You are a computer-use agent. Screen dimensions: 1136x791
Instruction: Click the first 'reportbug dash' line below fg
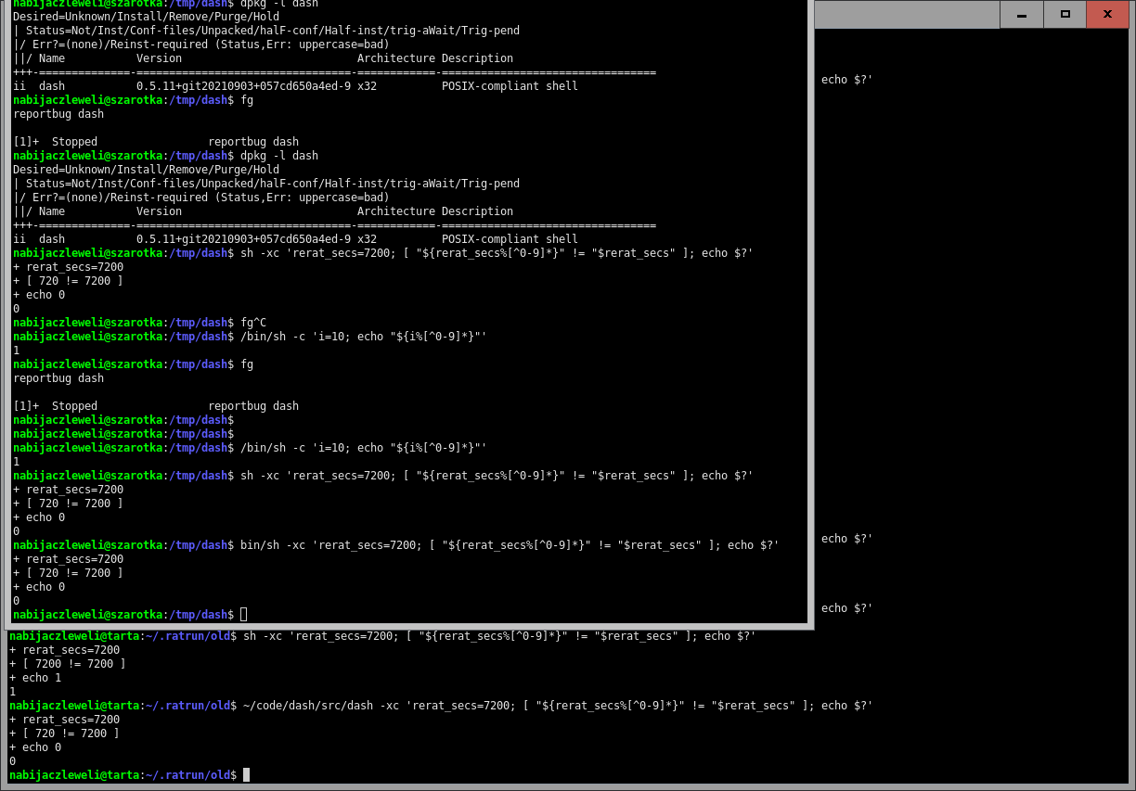coord(58,114)
